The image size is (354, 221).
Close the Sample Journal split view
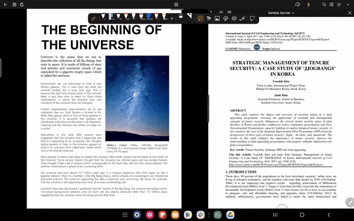(350, 13)
